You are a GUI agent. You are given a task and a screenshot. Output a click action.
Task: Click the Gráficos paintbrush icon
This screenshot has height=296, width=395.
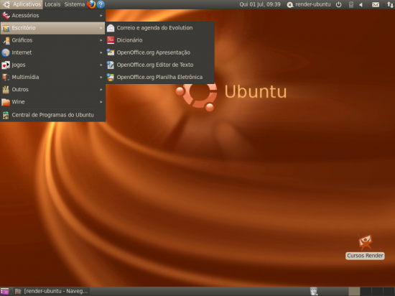click(x=6, y=40)
